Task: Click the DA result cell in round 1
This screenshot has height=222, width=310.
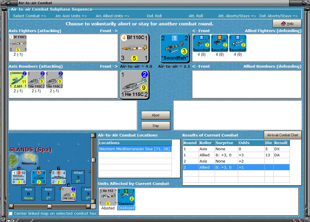Action: point(282,155)
